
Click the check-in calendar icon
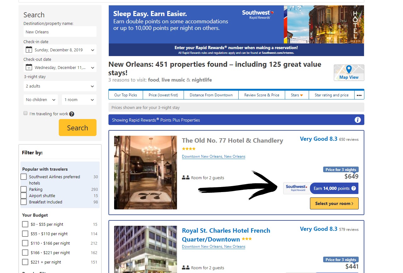(29, 50)
